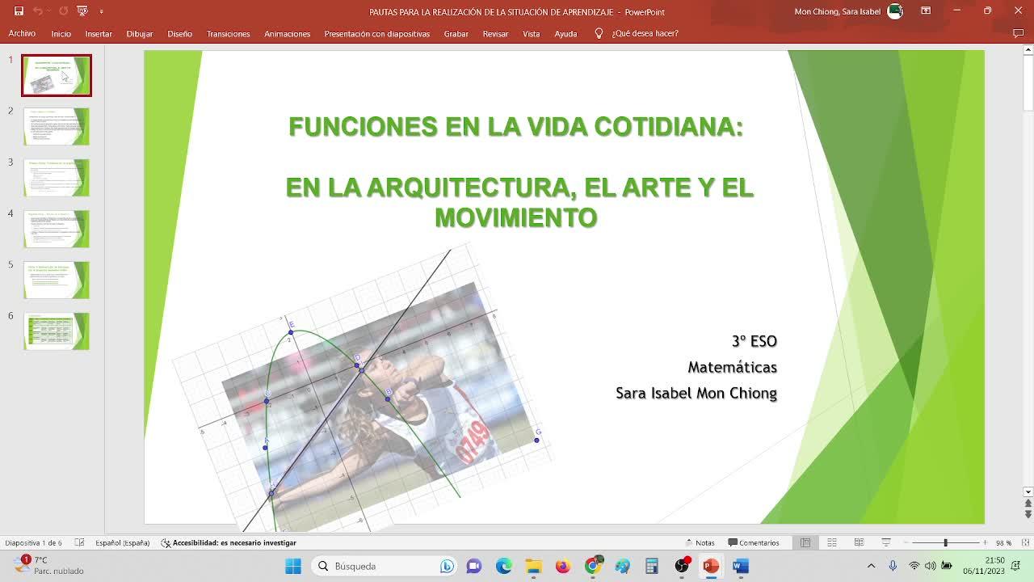Click the Sara Isabel Mon Chiong author text
This screenshot has height=582, width=1034.
pyautogui.click(x=696, y=393)
